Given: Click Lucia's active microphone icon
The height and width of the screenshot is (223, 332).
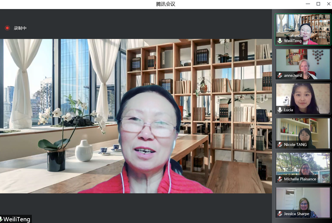Looking at the screenshot, I should click(280, 110).
